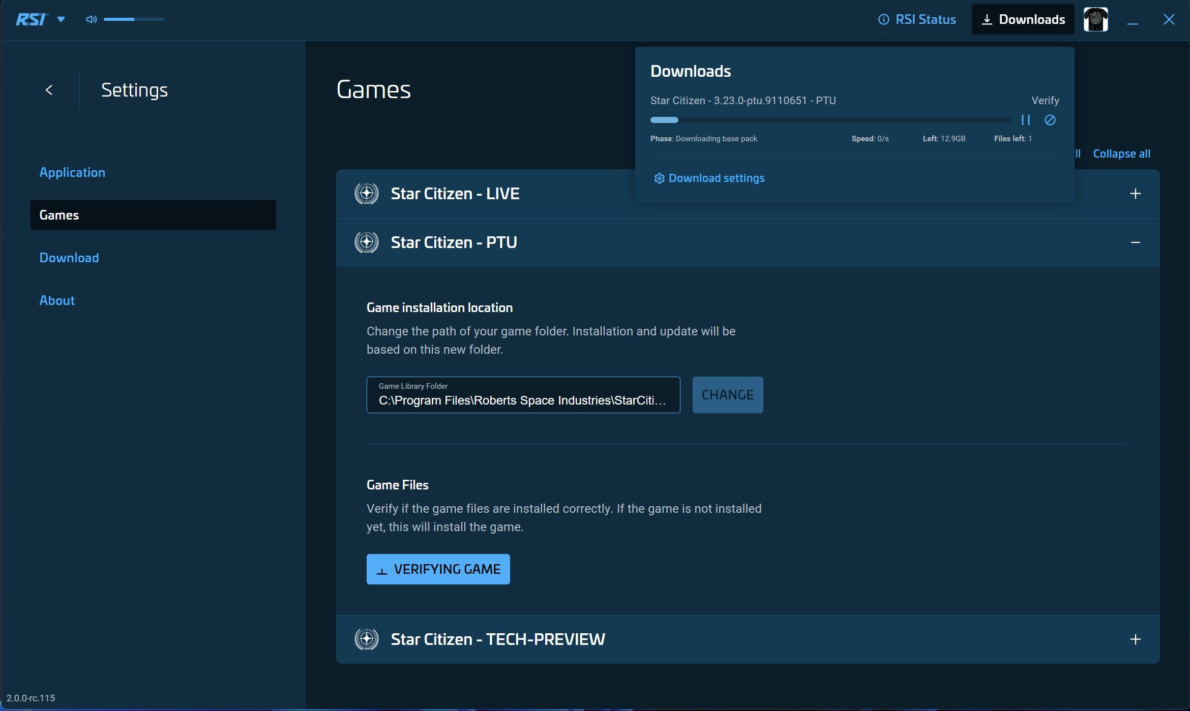1190x711 pixels.
Task: Expand Star Citizen - TECH-PREVIEW section
Action: (x=1135, y=639)
